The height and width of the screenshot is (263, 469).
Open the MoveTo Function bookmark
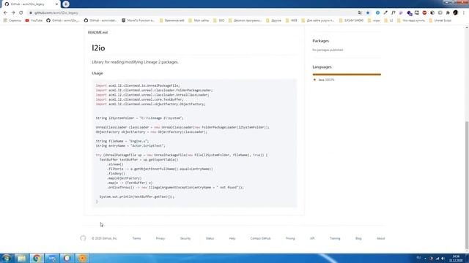(x=138, y=20)
